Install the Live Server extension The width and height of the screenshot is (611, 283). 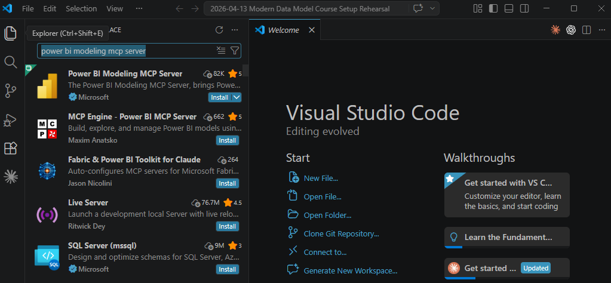227,226
